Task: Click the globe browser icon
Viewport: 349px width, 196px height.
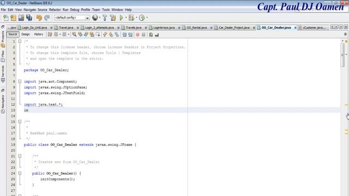Action: [x=95, y=17]
